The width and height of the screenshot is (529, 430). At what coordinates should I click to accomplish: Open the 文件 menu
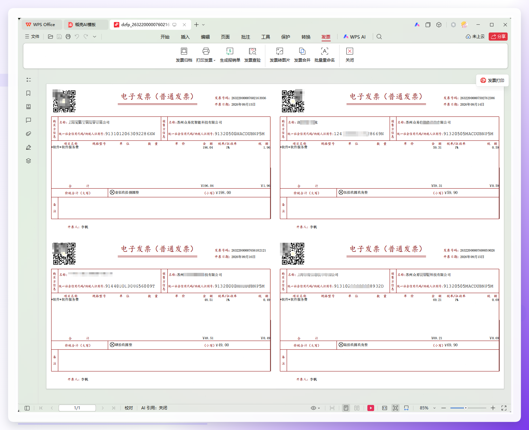32,37
